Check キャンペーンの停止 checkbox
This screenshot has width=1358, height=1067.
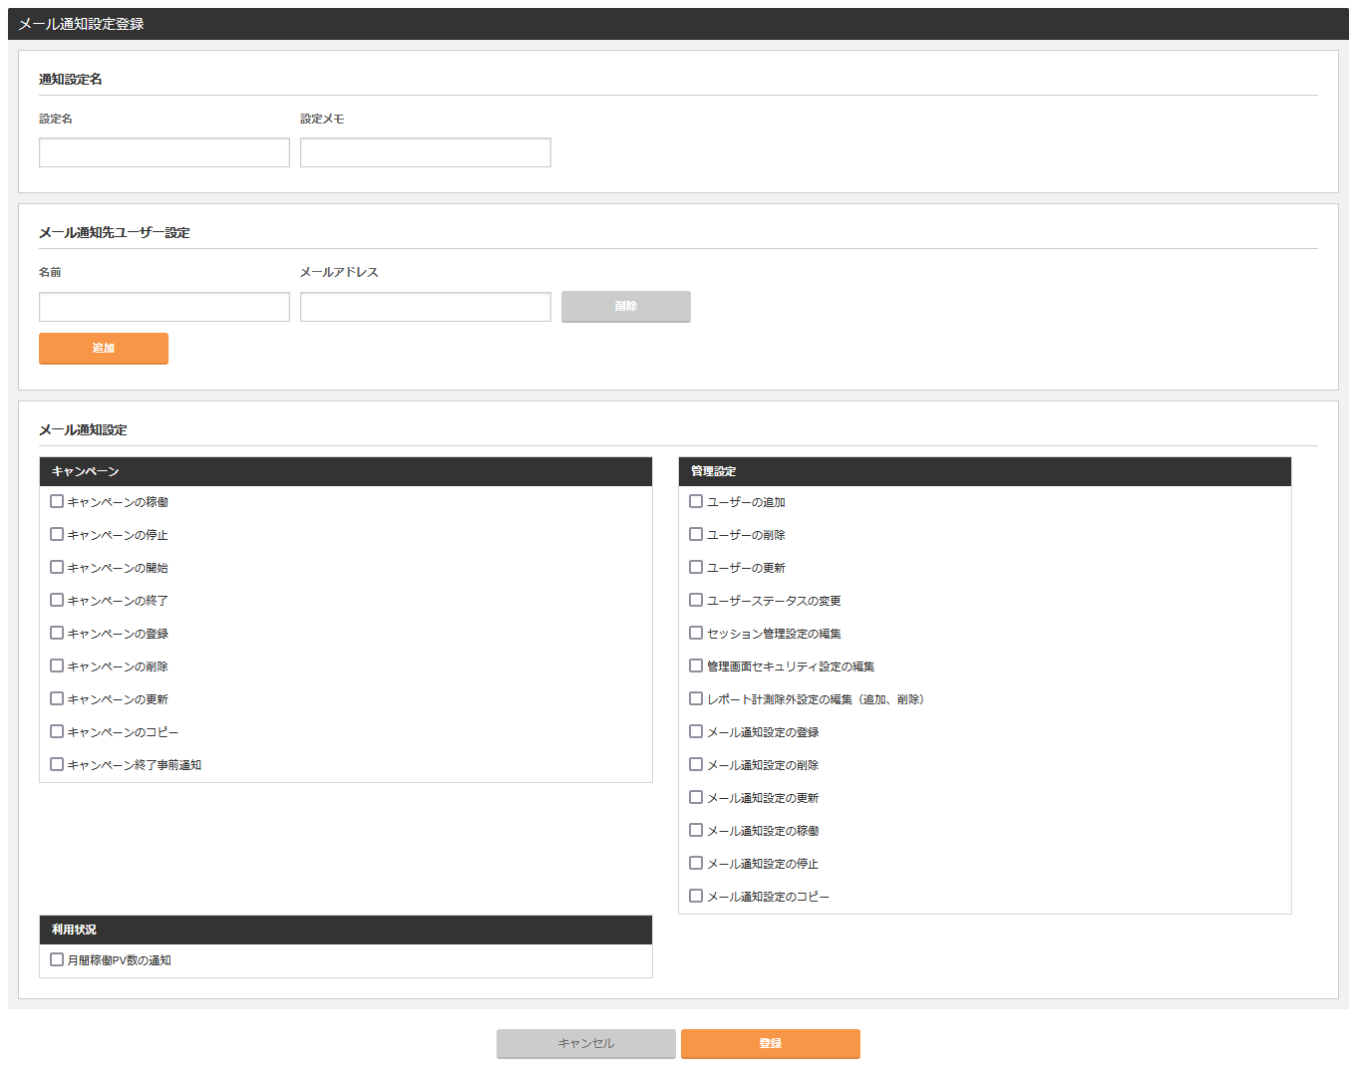57,535
